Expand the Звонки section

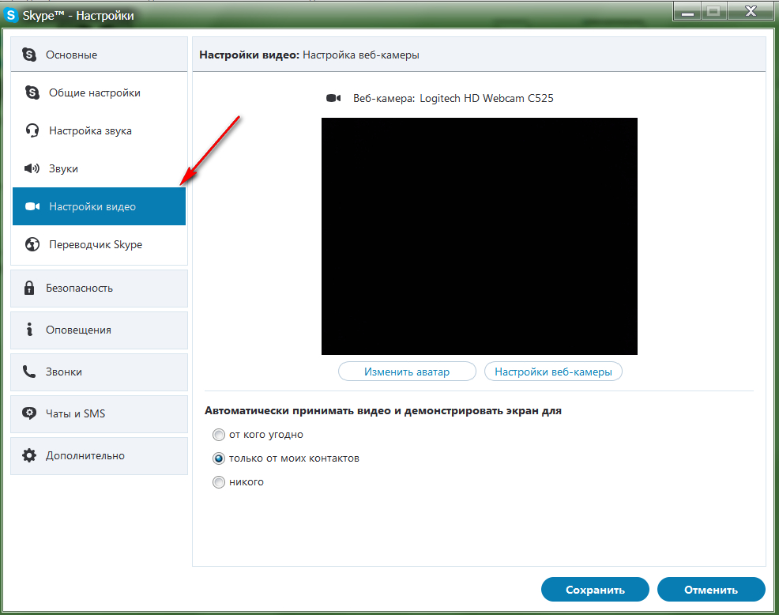(x=99, y=372)
